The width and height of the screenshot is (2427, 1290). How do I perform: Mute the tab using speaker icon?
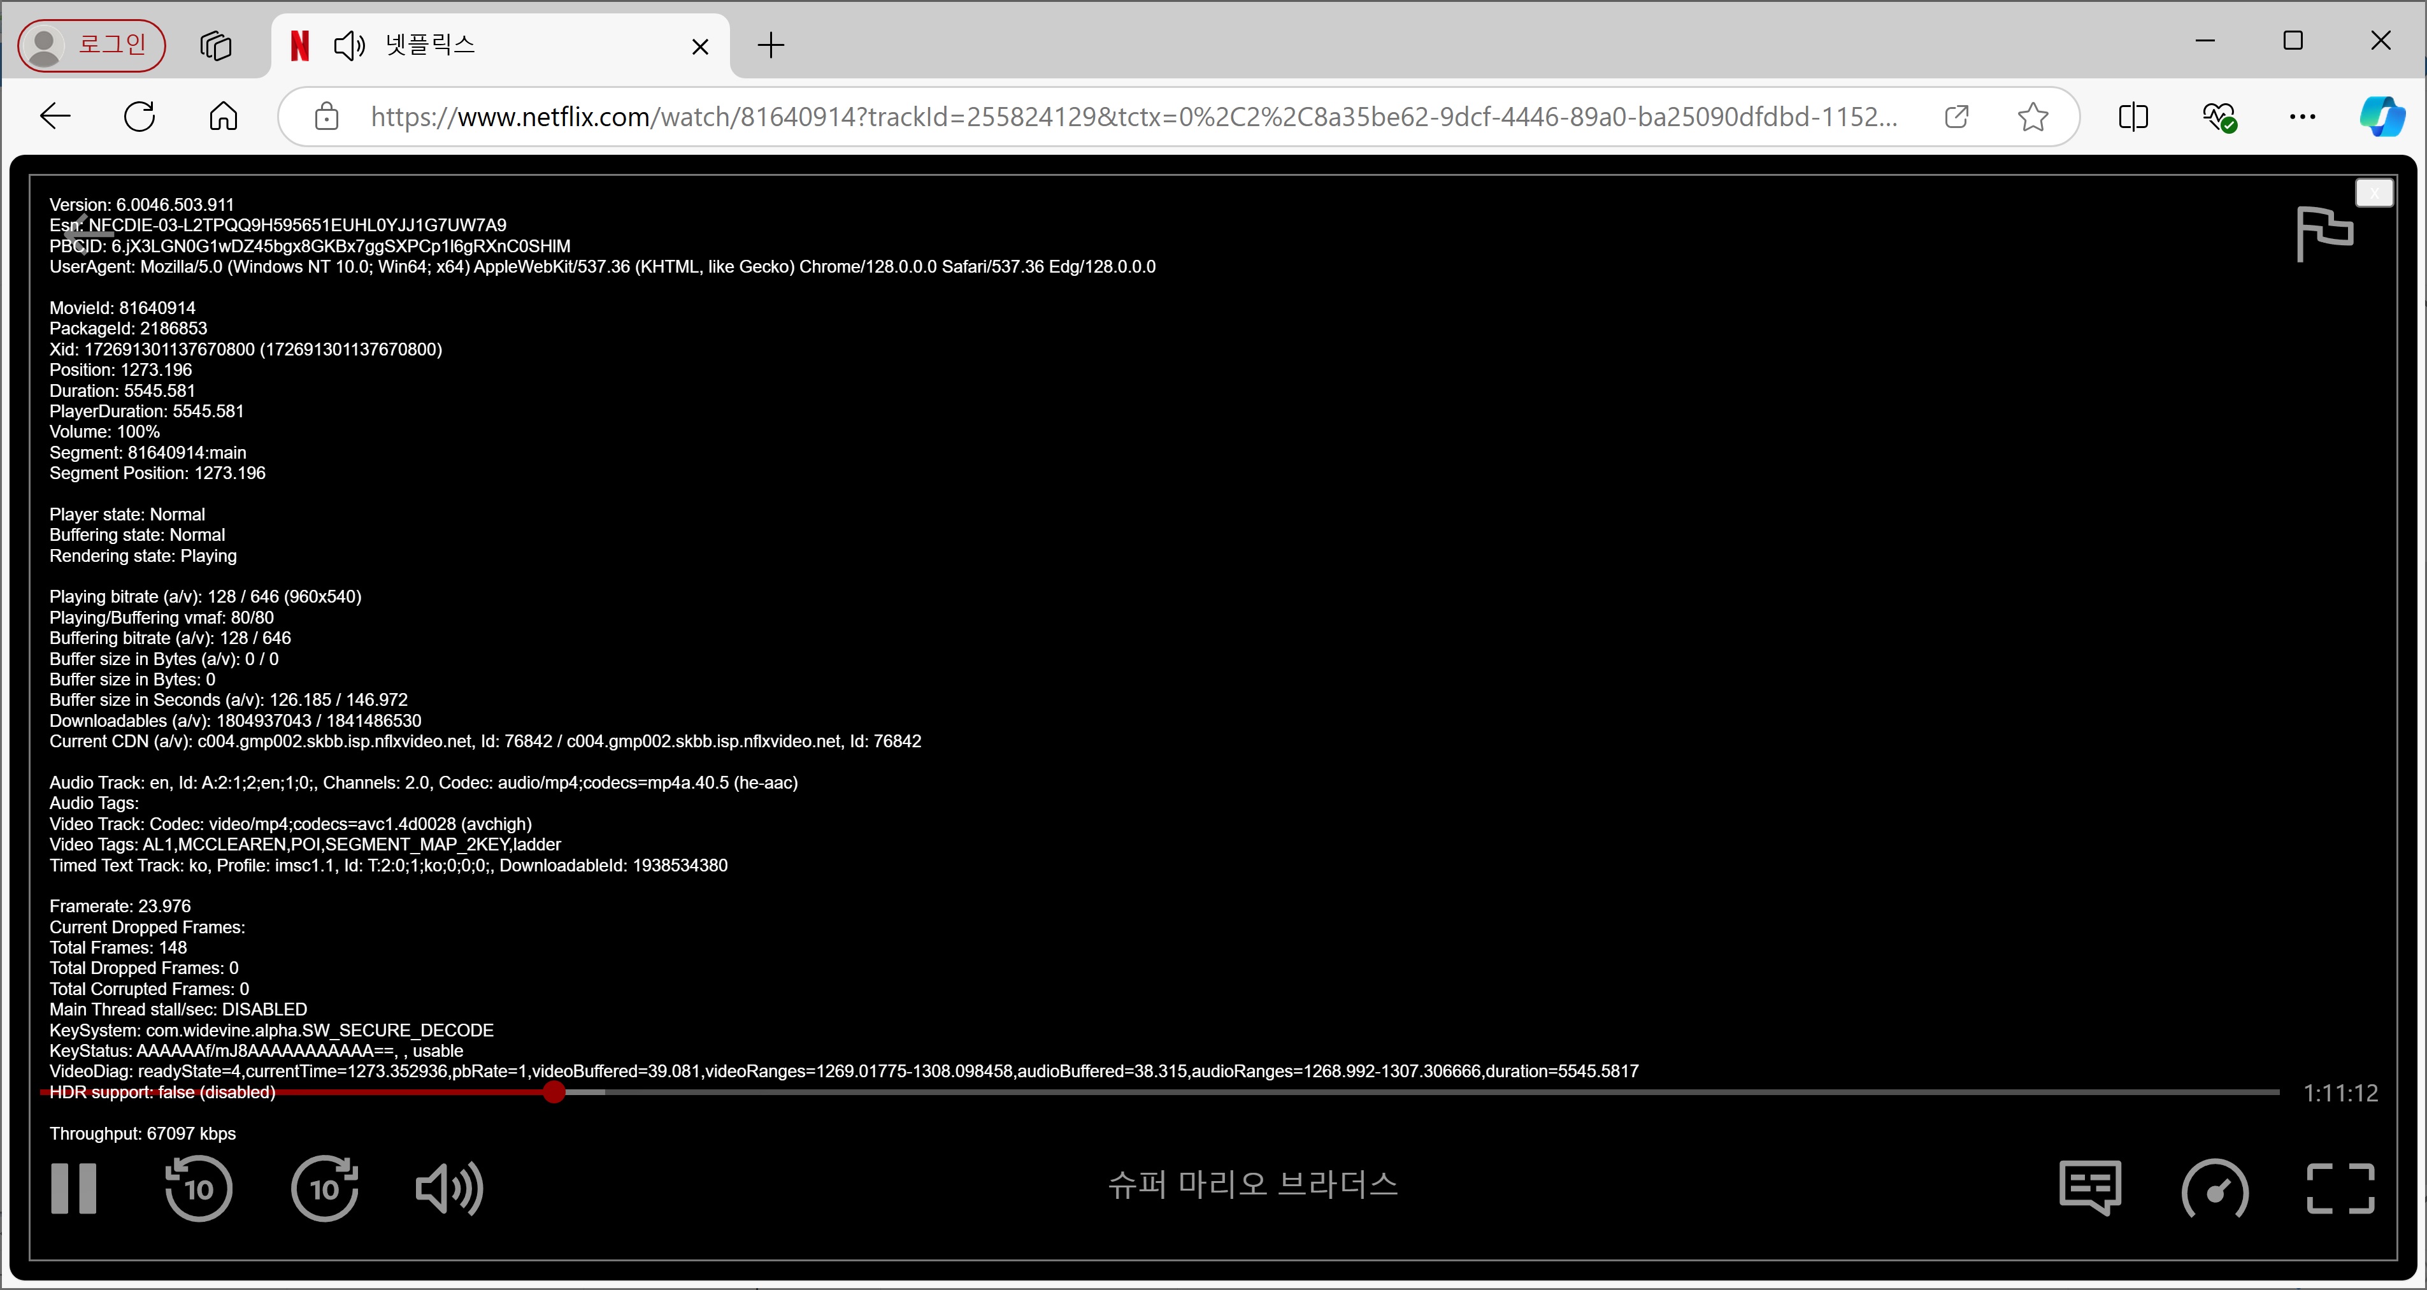tap(350, 45)
